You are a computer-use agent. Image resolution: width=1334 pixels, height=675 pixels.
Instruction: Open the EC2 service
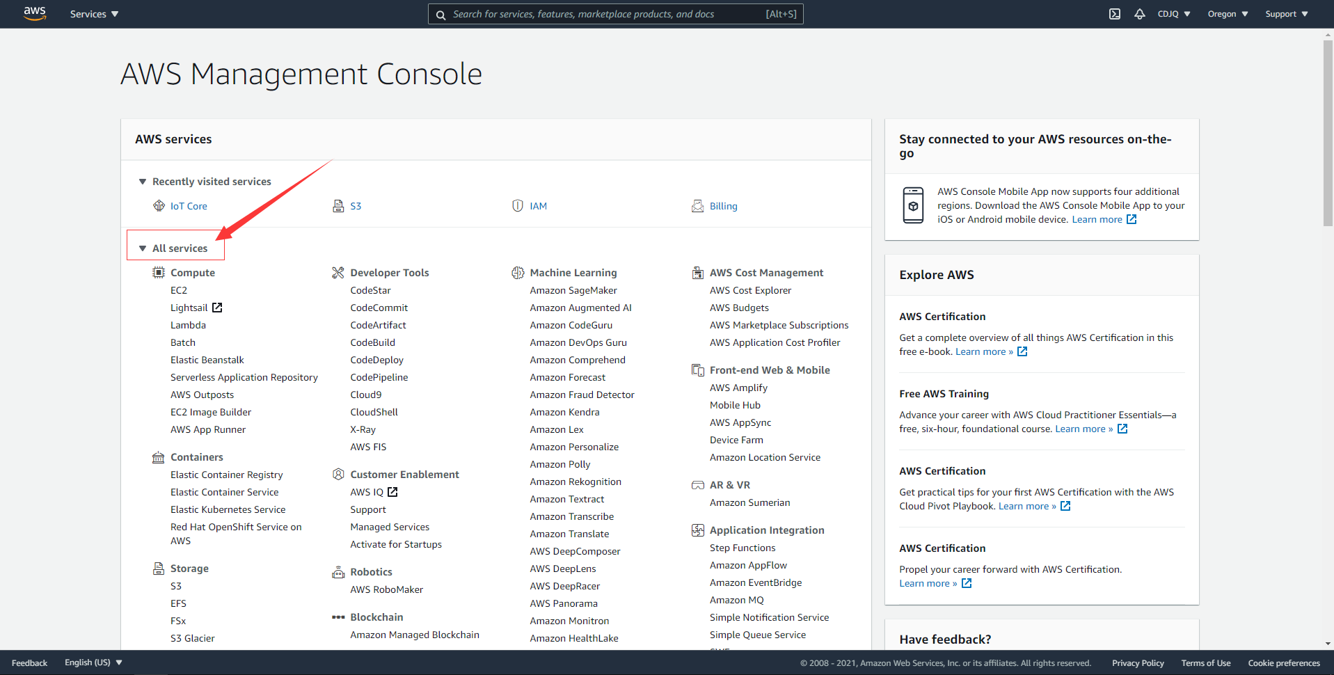point(179,290)
